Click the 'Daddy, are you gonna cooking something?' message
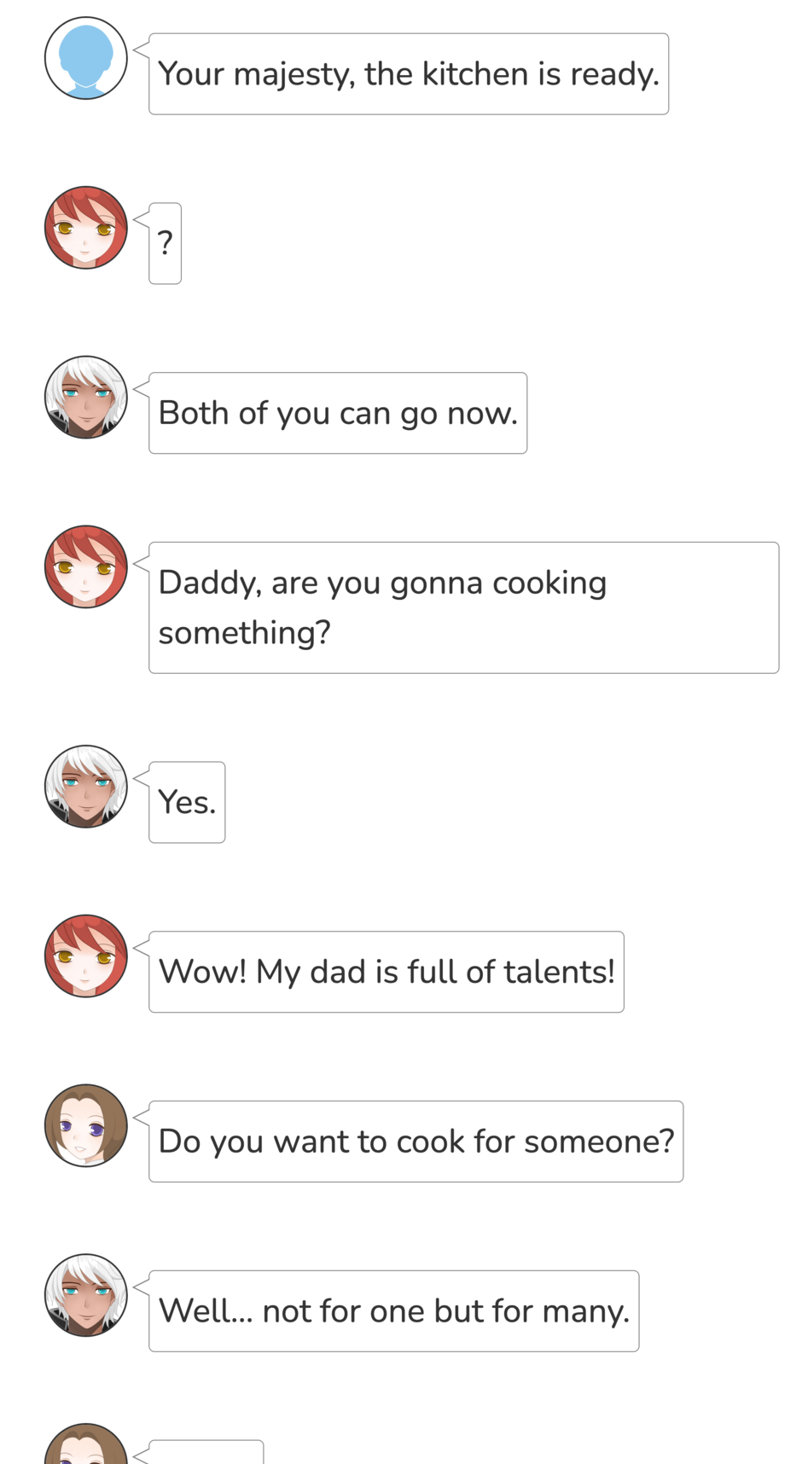The height and width of the screenshot is (1464, 802). coord(463,607)
